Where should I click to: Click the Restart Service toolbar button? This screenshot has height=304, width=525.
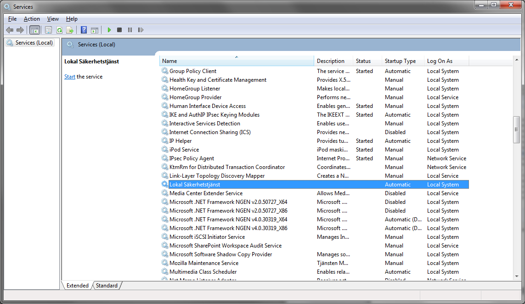pyautogui.click(x=141, y=30)
